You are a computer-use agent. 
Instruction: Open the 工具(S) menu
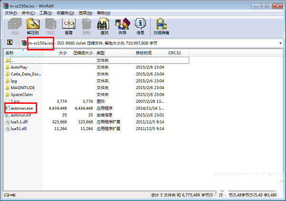pyautogui.click(x=46, y=13)
